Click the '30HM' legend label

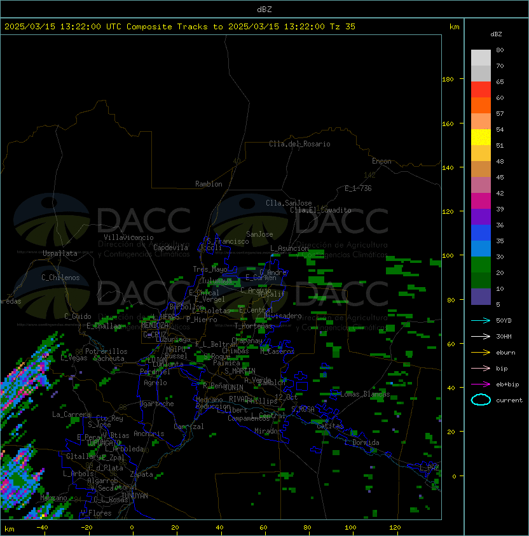[504, 337]
